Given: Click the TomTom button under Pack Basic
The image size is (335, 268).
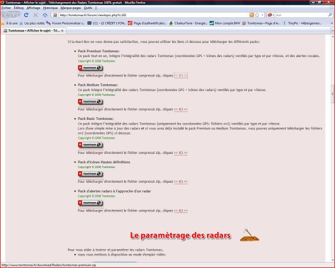Looking at the screenshot, I should (x=90, y=144).
